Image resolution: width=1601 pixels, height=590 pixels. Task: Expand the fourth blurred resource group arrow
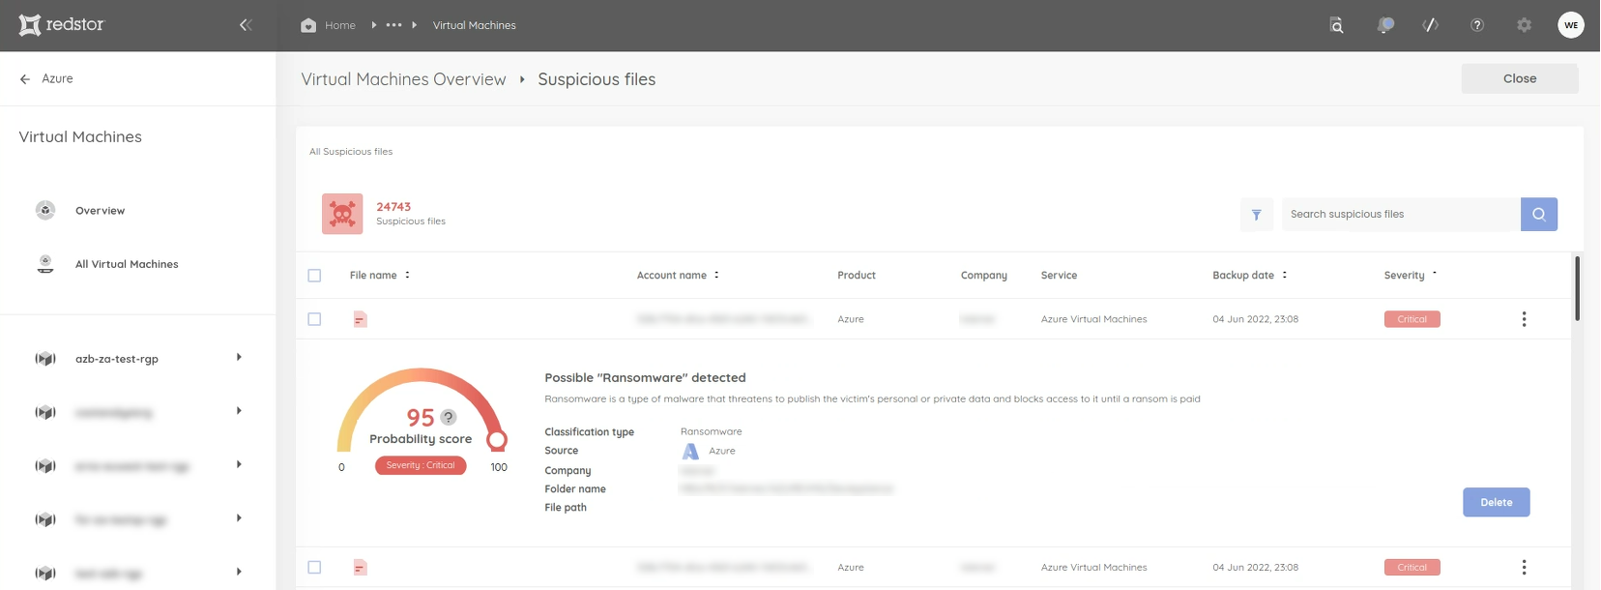pyautogui.click(x=239, y=518)
